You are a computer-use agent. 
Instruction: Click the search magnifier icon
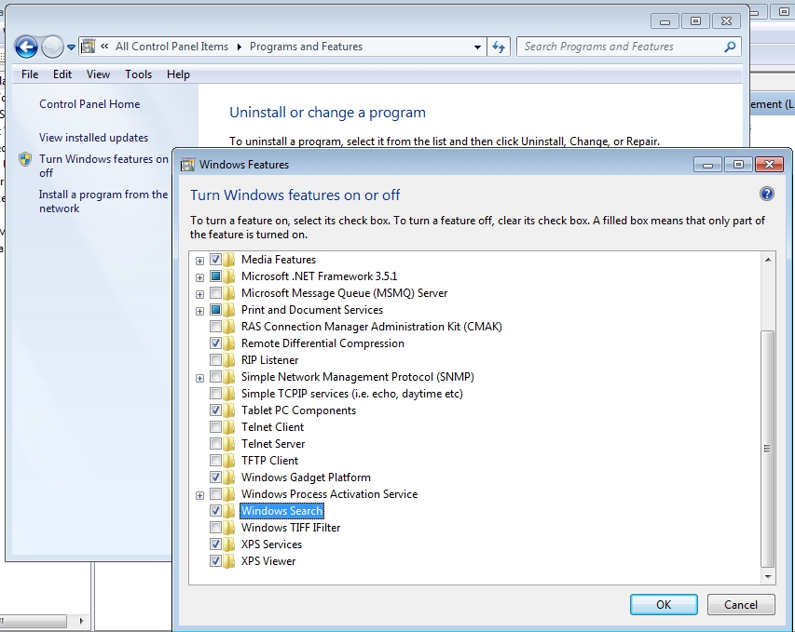pos(730,47)
